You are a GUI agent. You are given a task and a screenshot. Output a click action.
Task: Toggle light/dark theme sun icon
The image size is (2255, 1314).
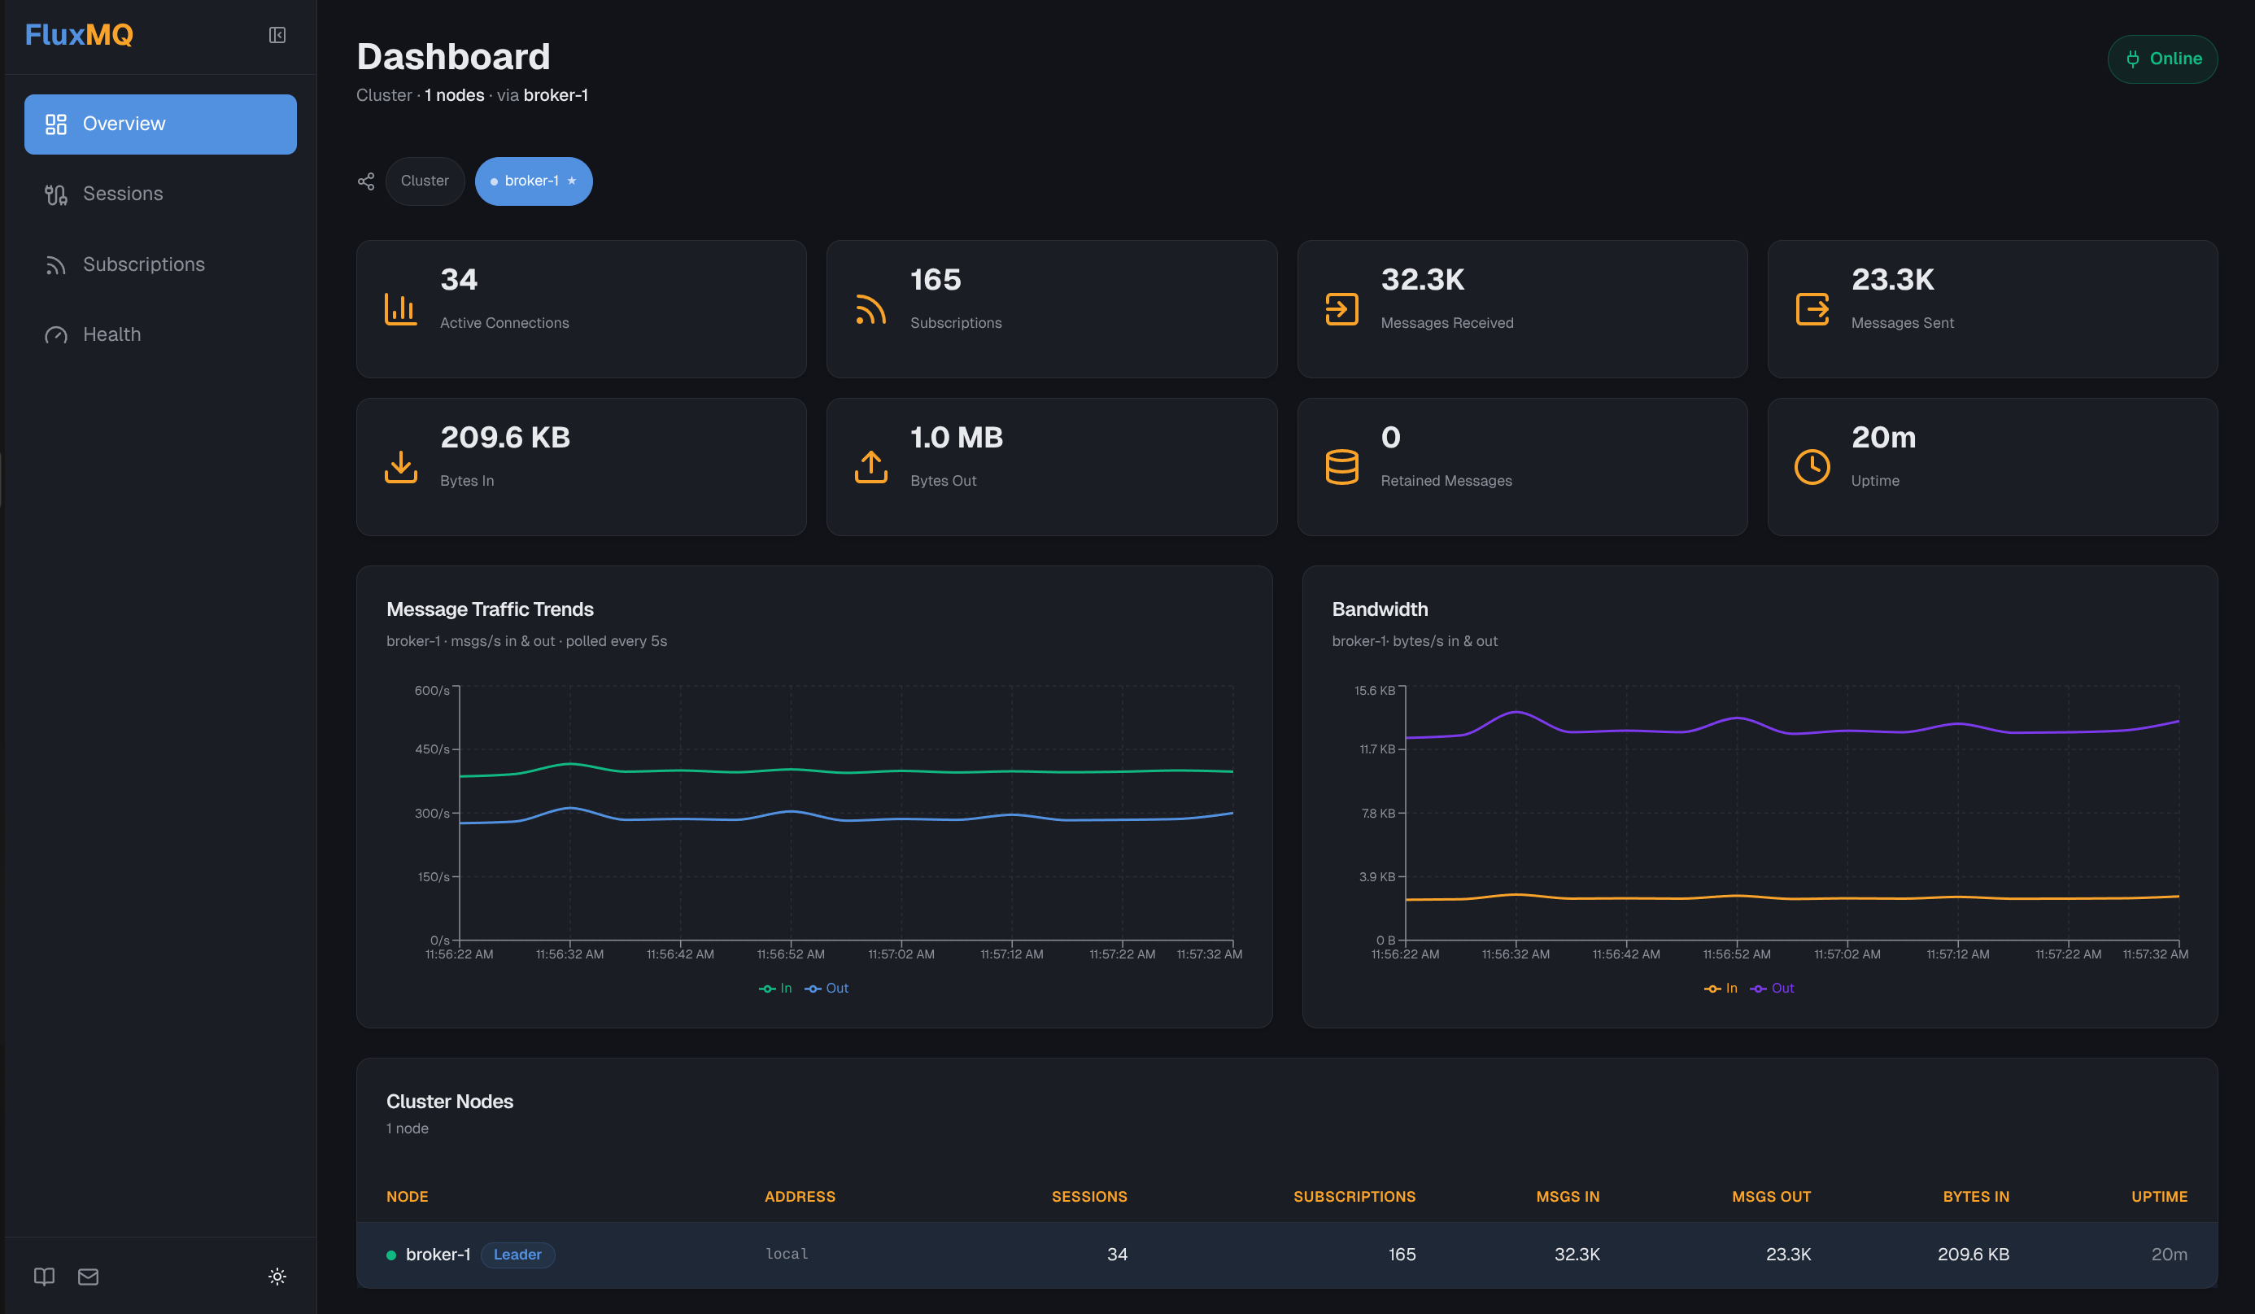[x=277, y=1277]
